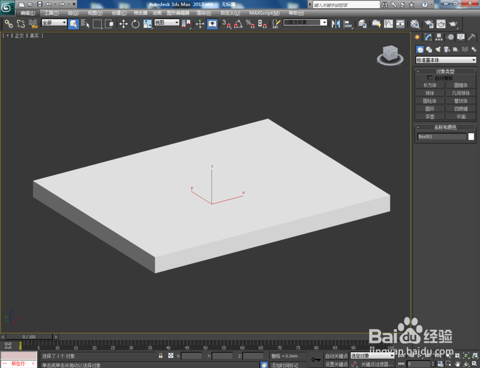The height and width of the screenshot is (368, 480).
Task: Enable 自动栅格 checkbox
Action: click(430, 78)
